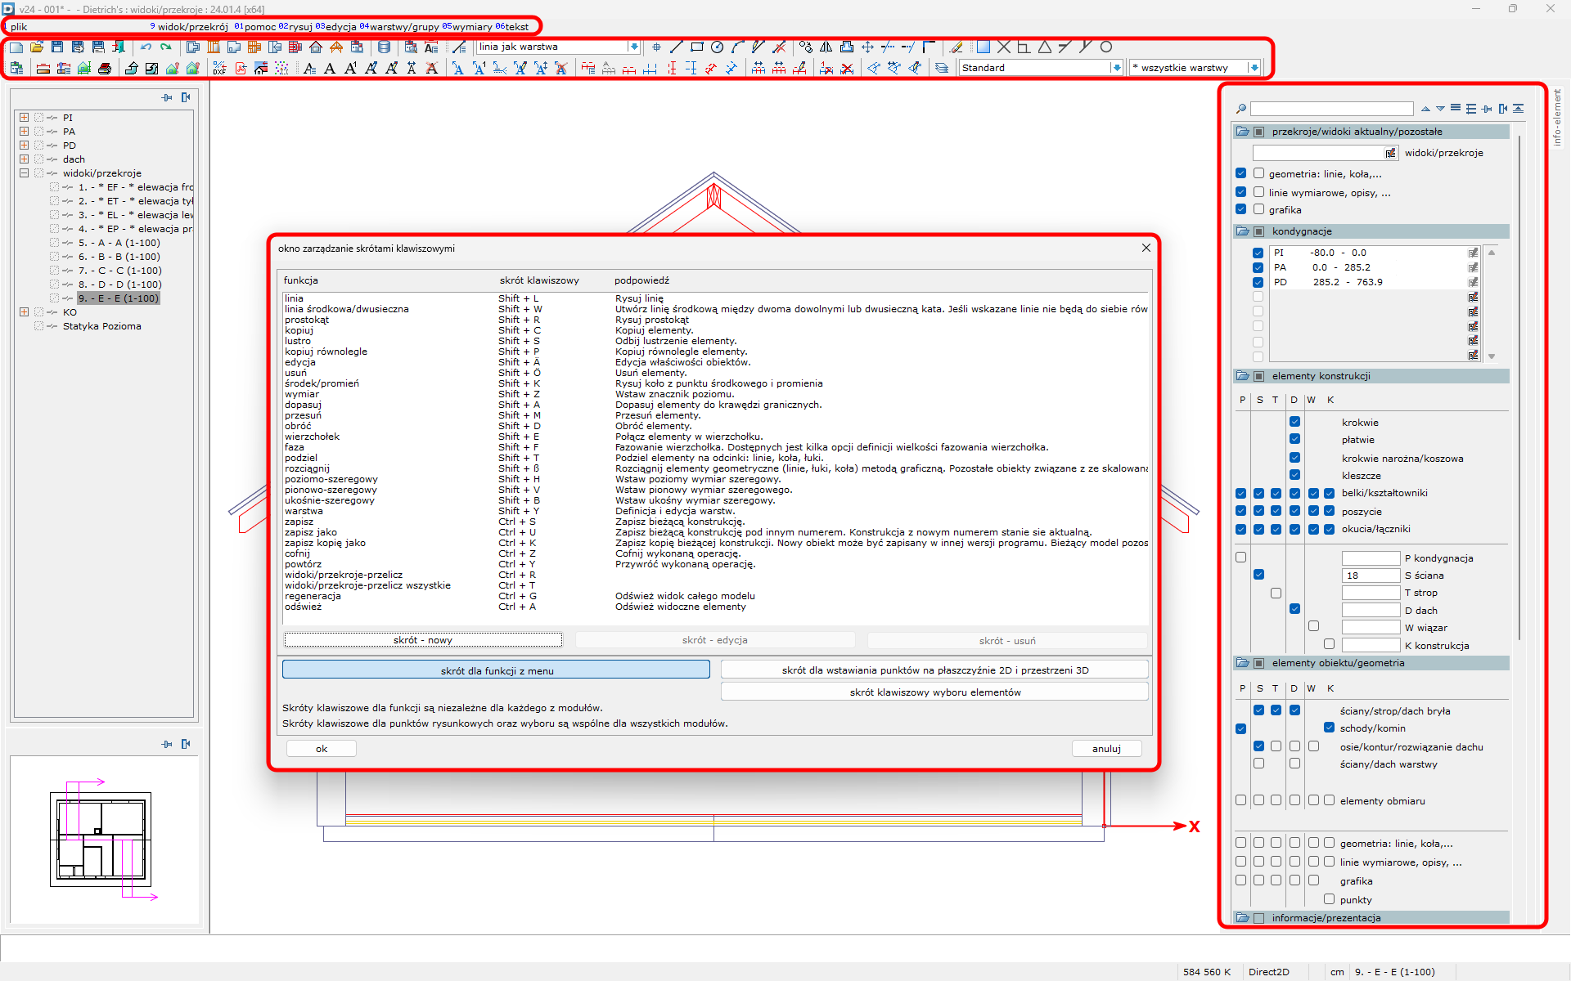The image size is (1571, 981).
Task: Enable the punkty checkbox
Action: [1329, 899]
